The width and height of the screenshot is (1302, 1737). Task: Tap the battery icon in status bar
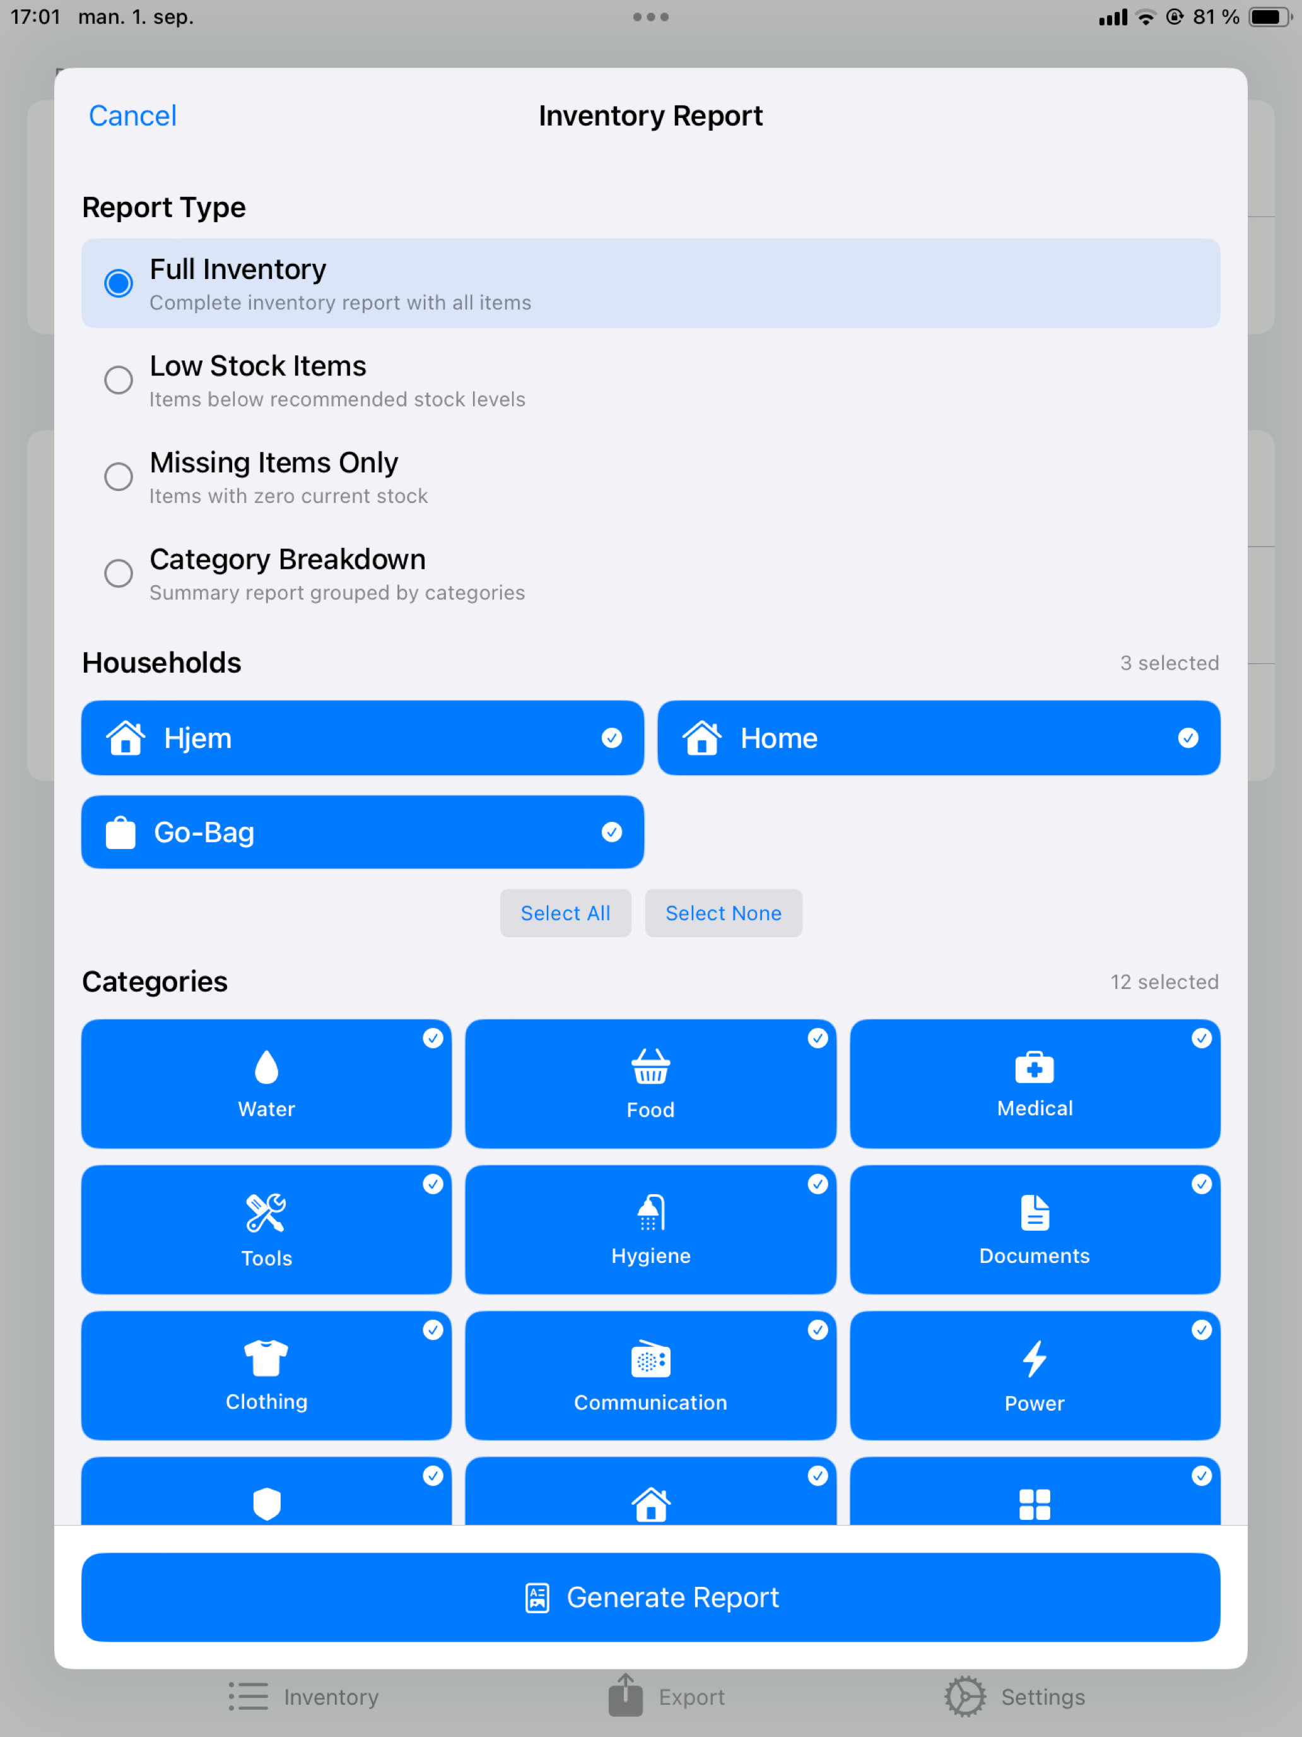[1270, 17]
